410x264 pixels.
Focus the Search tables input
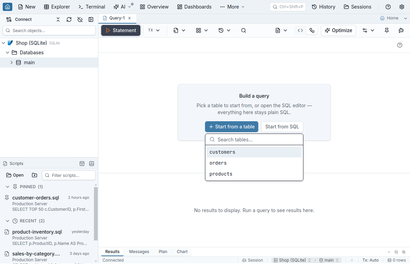click(x=254, y=140)
